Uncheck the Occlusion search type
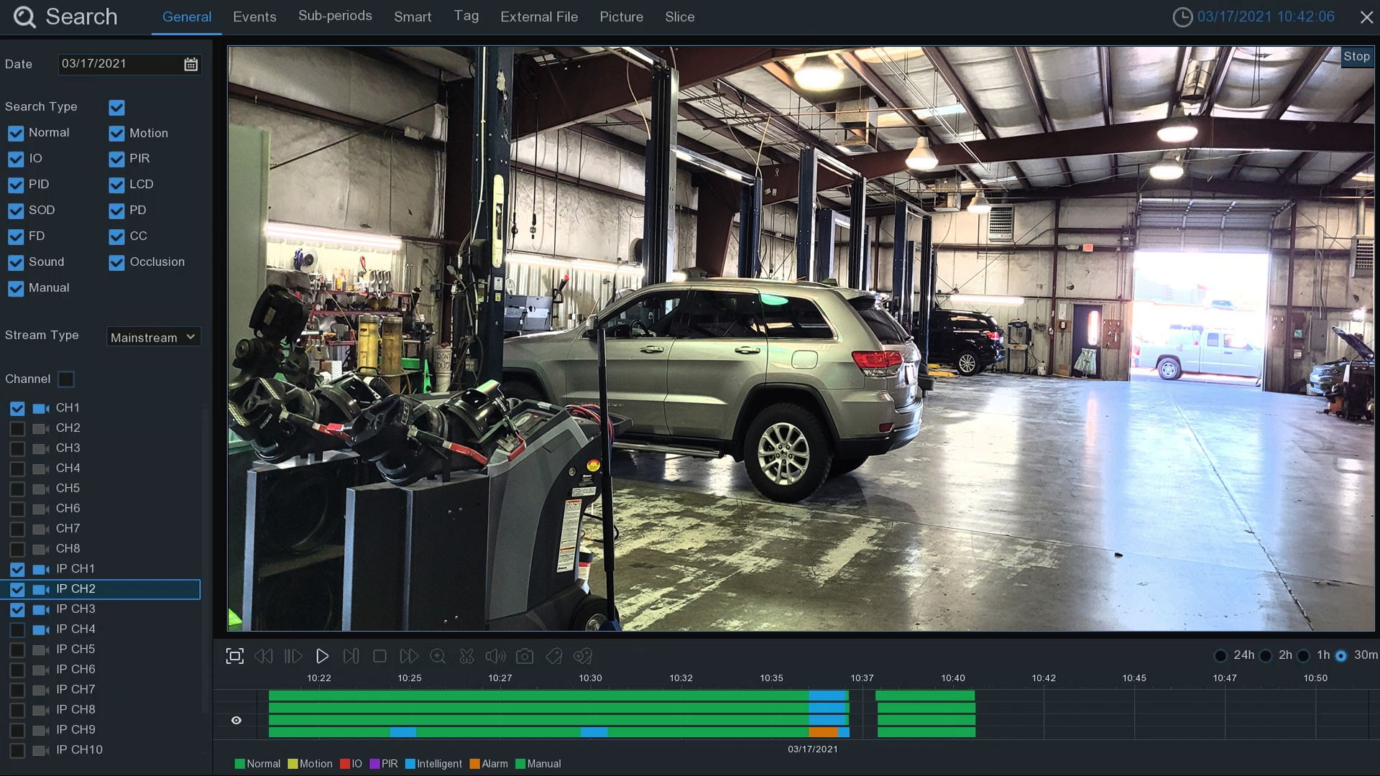This screenshot has width=1380, height=776. pyautogui.click(x=116, y=263)
